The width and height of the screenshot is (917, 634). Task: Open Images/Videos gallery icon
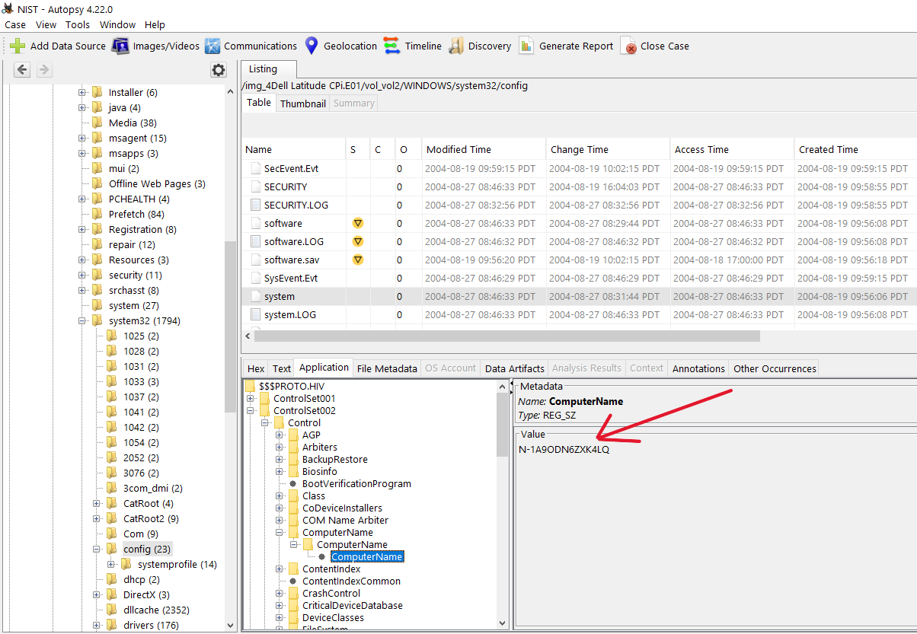click(x=120, y=46)
